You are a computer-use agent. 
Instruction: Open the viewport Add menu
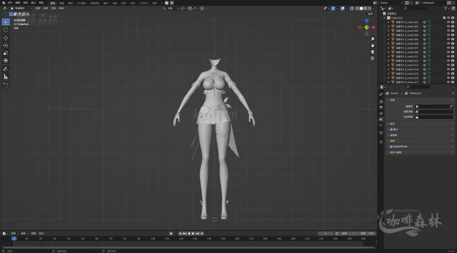coord(54,8)
